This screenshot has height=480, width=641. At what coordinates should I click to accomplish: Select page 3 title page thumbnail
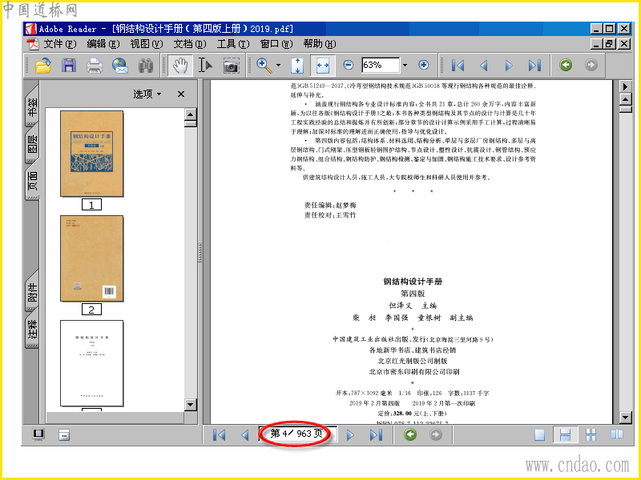pyautogui.click(x=92, y=363)
